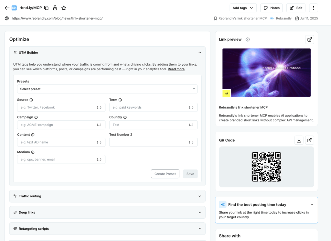The width and height of the screenshot is (331, 241).
Task: Click the QR code image
Action: [266, 167]
